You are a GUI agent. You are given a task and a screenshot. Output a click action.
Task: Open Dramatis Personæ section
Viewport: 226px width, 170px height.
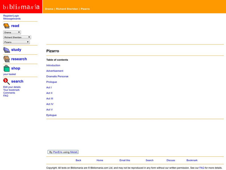tap(57, 76)
